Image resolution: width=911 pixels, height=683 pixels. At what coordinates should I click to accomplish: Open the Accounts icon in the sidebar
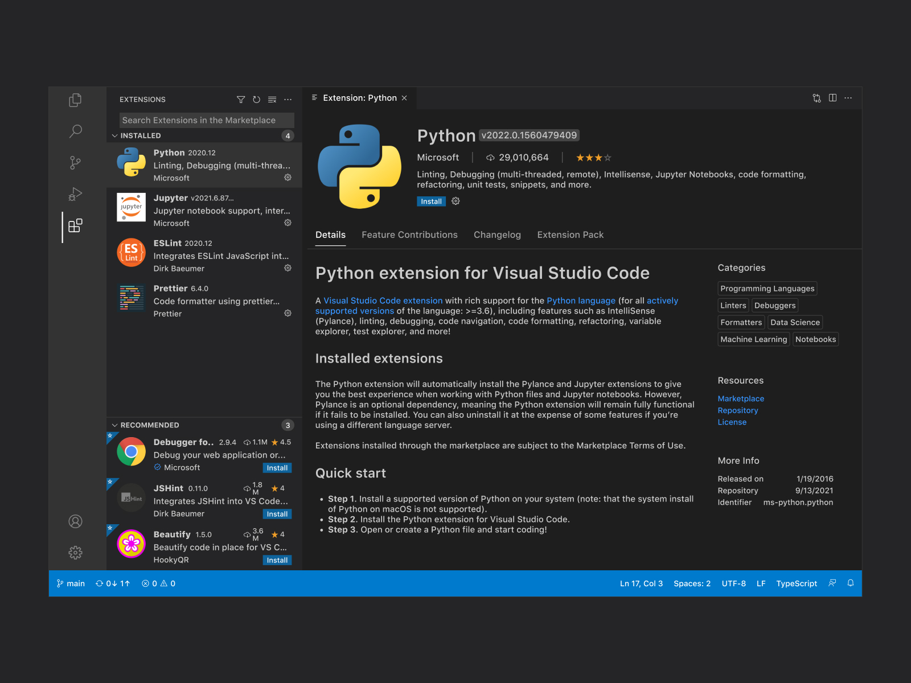[75, 521]
